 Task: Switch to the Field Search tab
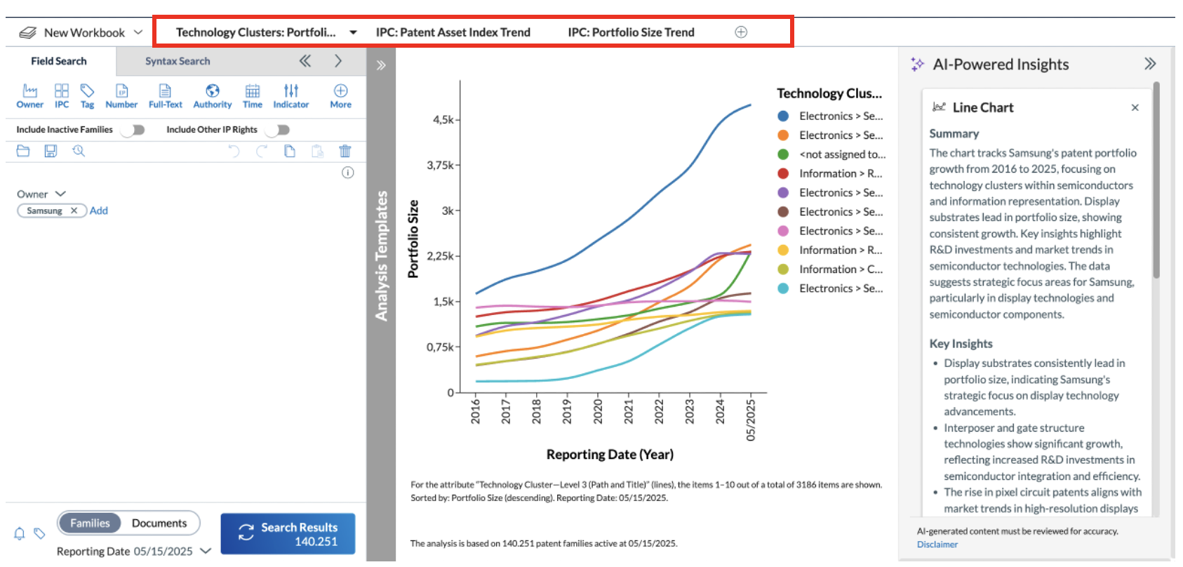[59, 61]
